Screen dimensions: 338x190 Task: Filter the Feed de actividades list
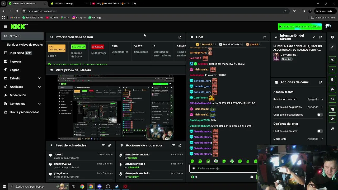click(103, 145)
